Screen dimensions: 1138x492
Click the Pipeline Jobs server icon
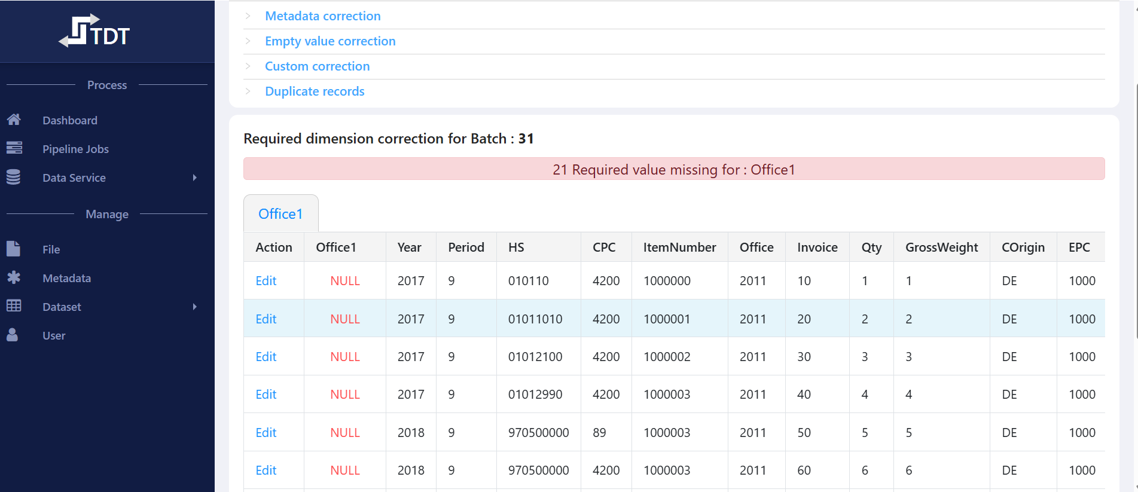click(14, 148)
